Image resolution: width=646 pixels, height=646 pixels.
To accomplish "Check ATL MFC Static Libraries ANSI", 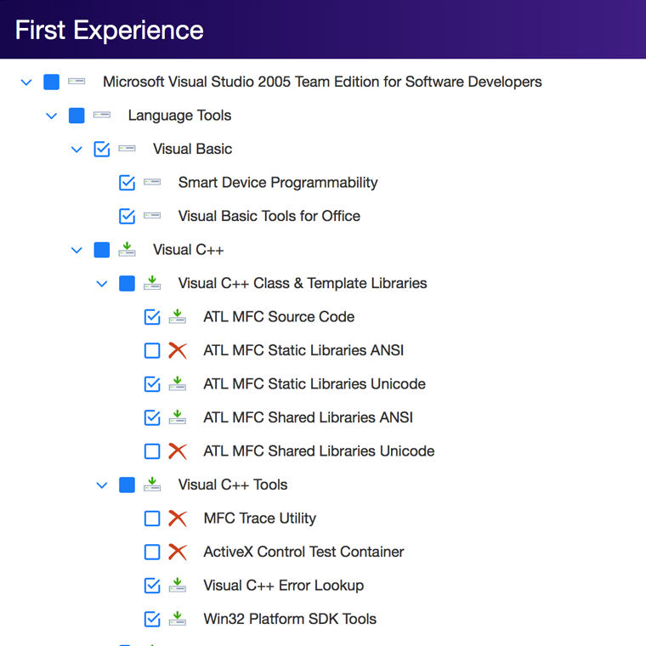I will pos(152,350).
